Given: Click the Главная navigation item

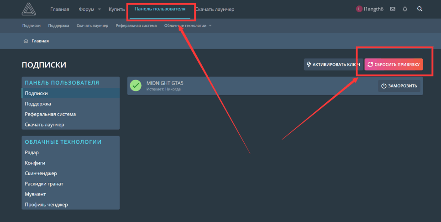Looking at the screenshot, I should click(x=60, y=9).
